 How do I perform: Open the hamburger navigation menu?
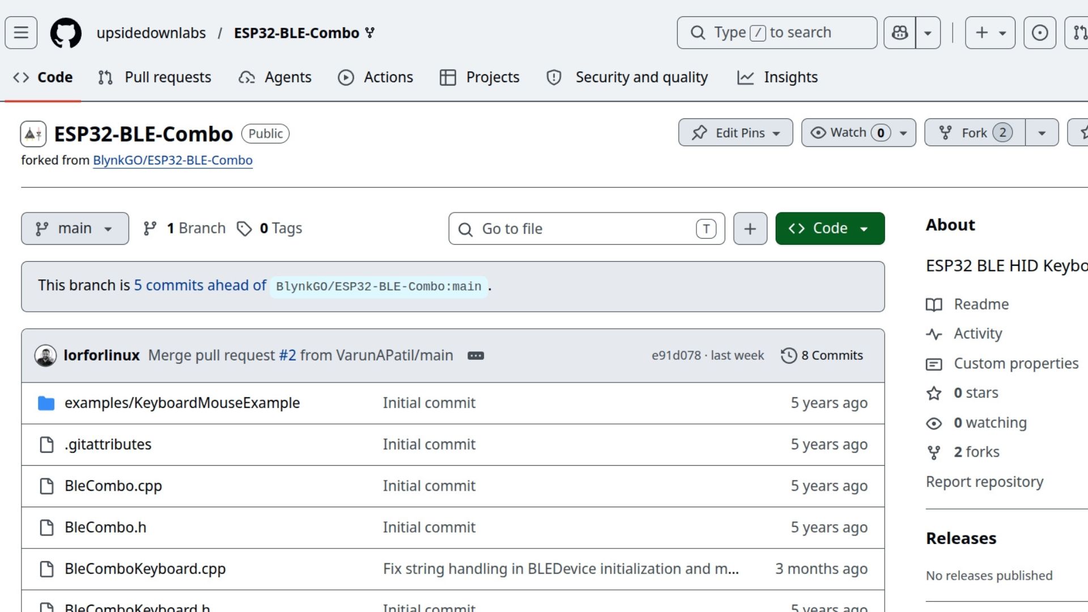pyautogui.click(x=21, y=33)
